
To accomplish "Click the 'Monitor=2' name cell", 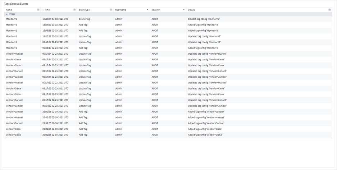I will 12,31.
